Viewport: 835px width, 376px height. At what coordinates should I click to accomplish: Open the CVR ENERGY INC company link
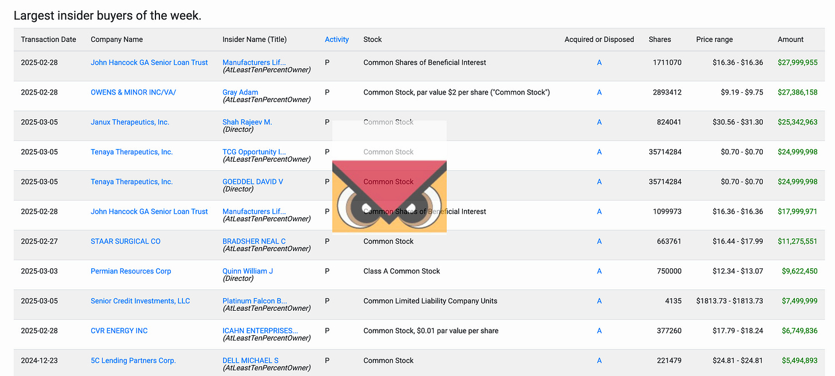119,331
